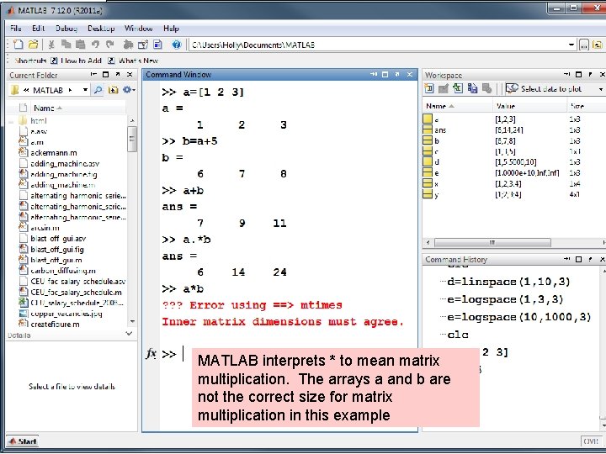Click Workspace save icon
The image size is (606, 454).
[x=472, y=89]
